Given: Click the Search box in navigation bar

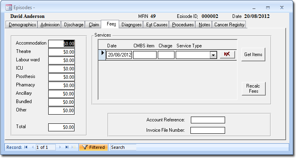Looking at the screenshot, I should (123, 147).
